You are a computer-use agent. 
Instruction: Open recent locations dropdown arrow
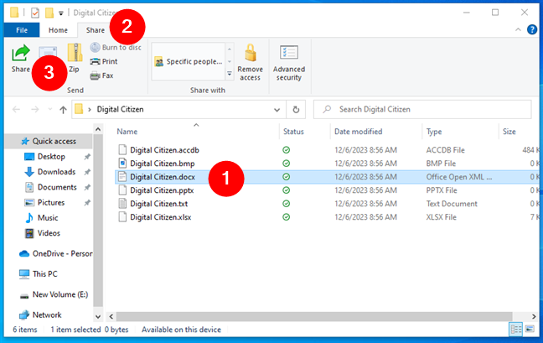tap(50, 110)
